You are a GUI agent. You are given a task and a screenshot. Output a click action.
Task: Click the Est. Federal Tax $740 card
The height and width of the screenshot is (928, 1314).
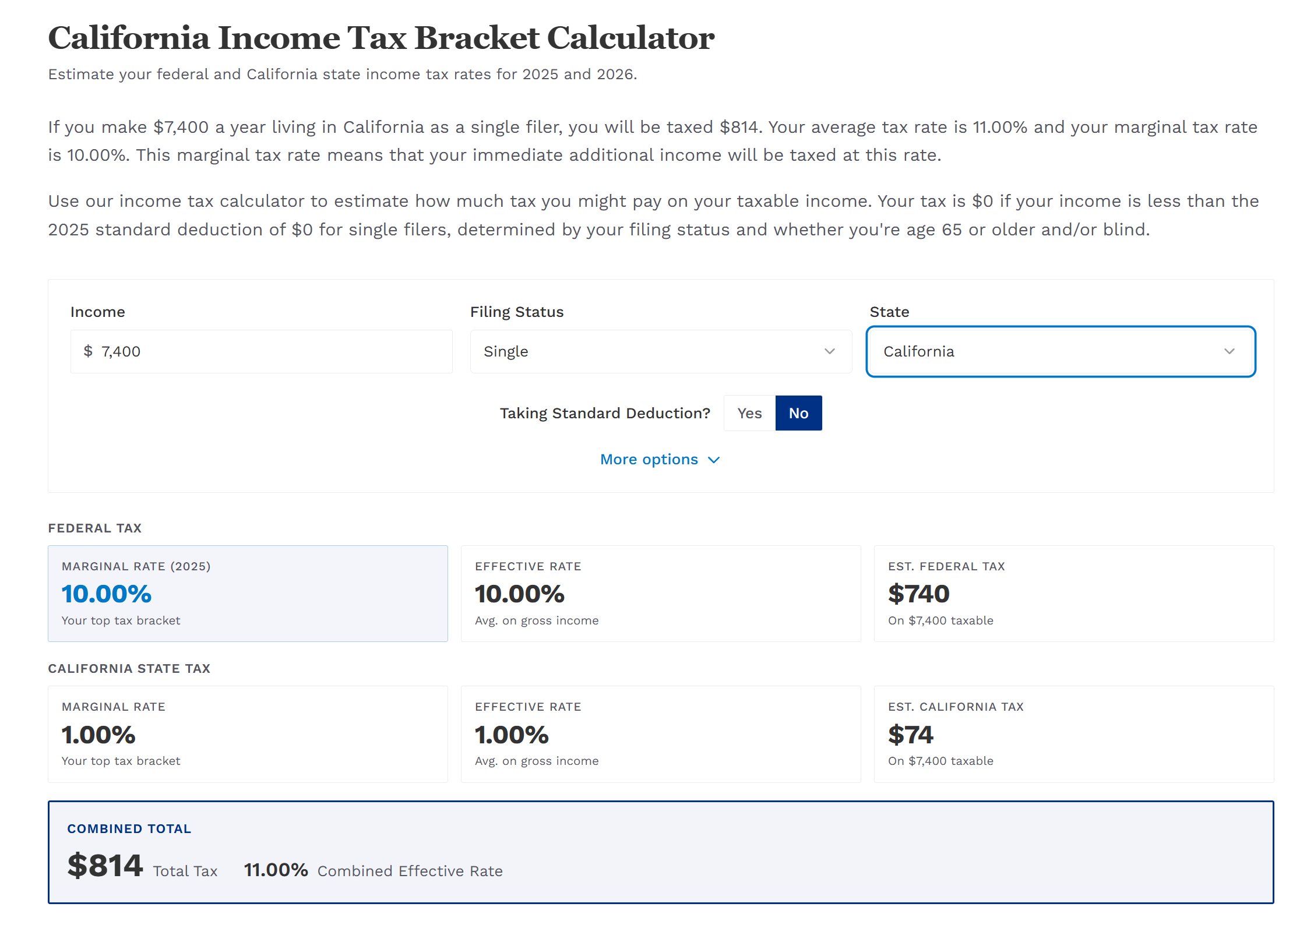point(1074,594)
